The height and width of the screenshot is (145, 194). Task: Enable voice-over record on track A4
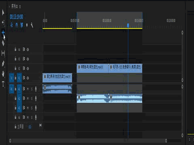[x=36, y=117]
